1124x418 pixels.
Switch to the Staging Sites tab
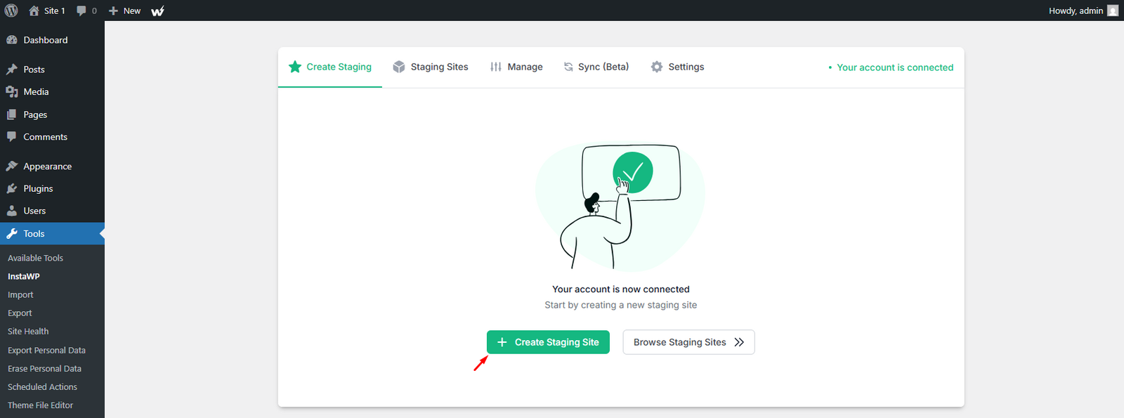[x=431, y=67]
